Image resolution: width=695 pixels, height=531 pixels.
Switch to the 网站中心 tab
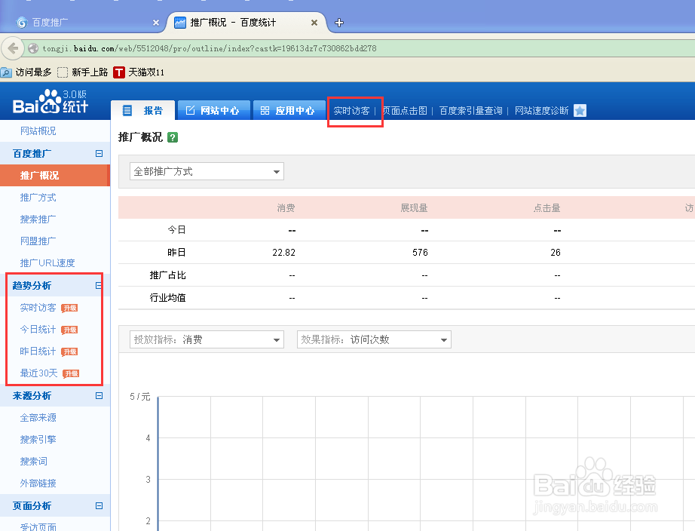(x=213, y=110)
